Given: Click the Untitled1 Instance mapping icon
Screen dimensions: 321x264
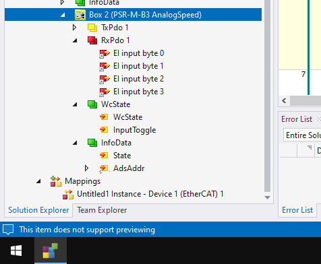Looking at the screenshot, I should pos(68,194).
